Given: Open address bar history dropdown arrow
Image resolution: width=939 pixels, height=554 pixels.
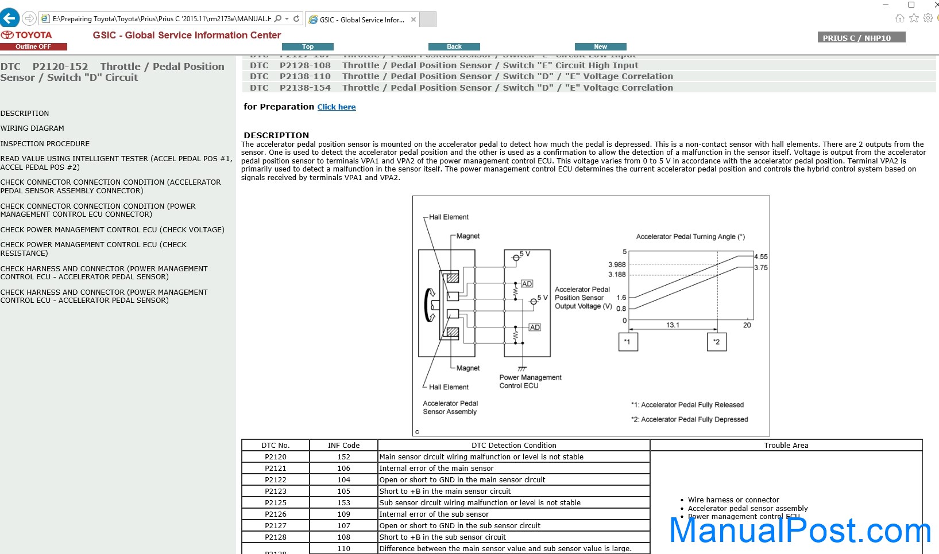Looking at the screenshot, I should click(287, 18).
